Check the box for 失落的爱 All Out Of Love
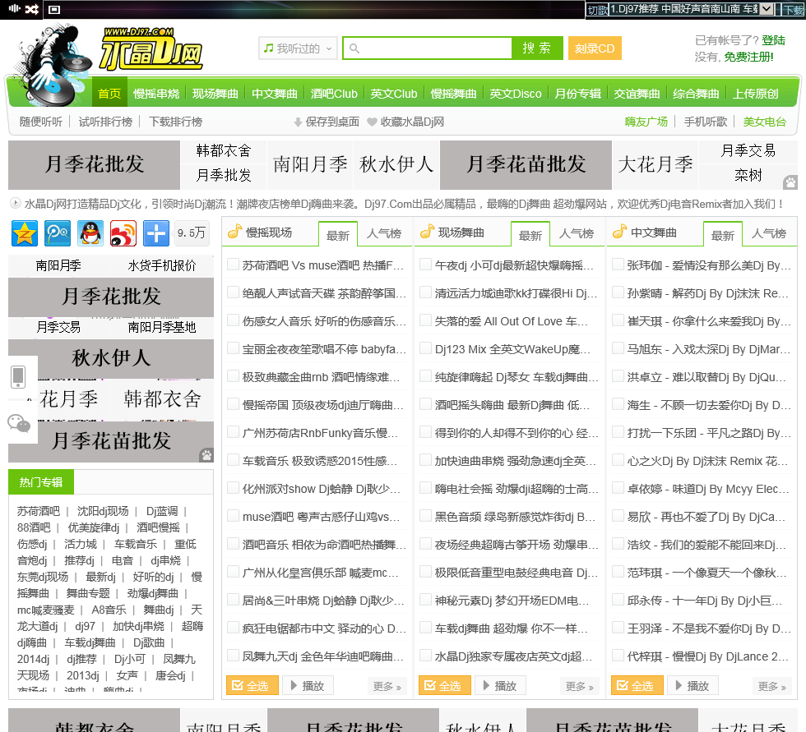This screenshot has height=732, width=806. click(x=426, y=320)
